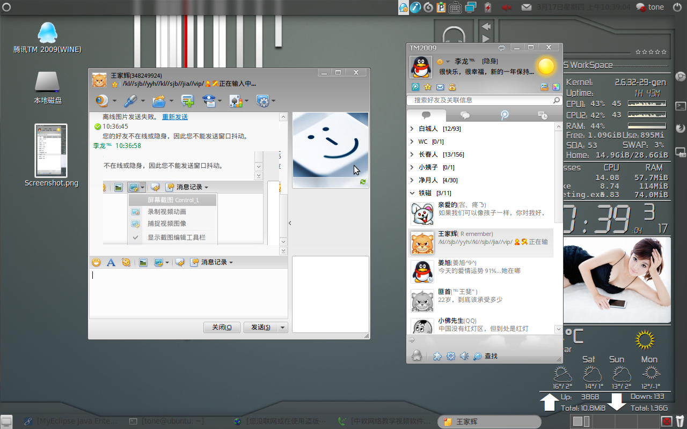Open the TM2009 main menu penguin icon
This screenshot has height=429, width=687.
(416, 355)
